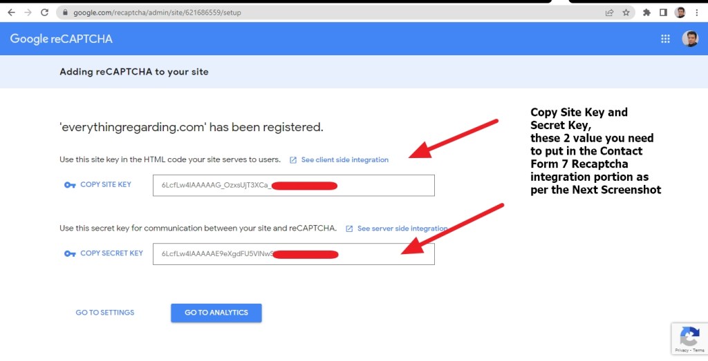
Task: Click the browser back arrow
Action: click(x=11, y=12)
